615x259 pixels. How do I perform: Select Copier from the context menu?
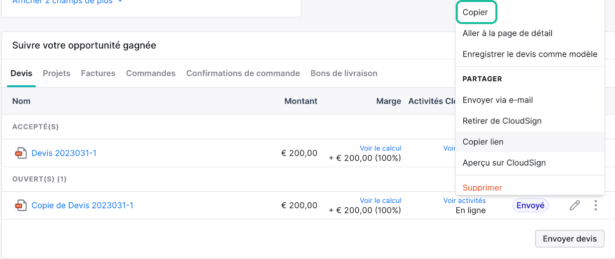[476, 13]
